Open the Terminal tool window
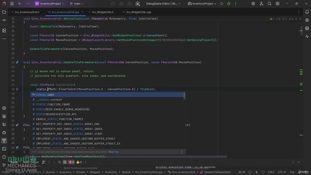311x175 pixels. (x=4, y=149)
